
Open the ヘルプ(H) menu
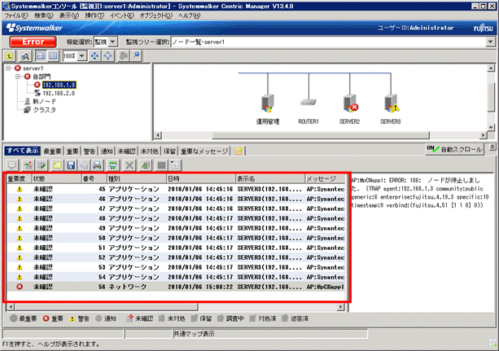(x=189, y=15)
